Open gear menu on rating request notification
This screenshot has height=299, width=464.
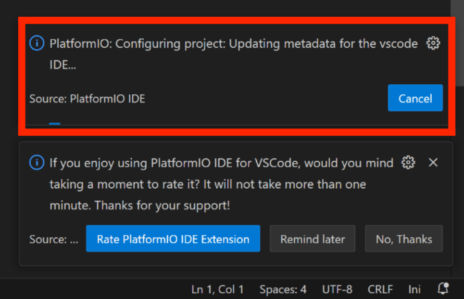408,162
